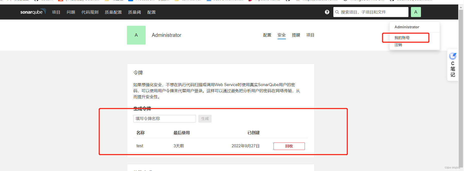Open the help question mark icon
The width and height of the screenshot is (464, 171).
point(327,12)
